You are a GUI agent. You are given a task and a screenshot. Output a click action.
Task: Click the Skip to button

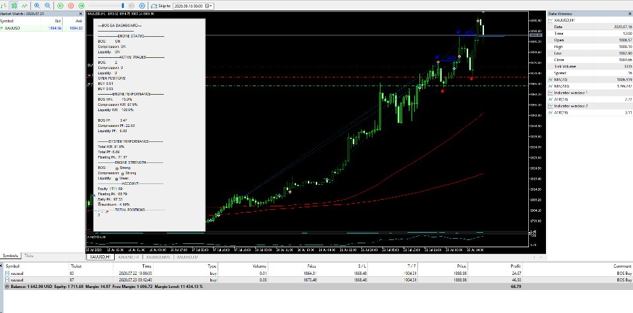coord(161,6)
